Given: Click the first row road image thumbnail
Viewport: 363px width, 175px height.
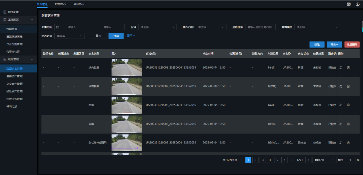Looking at the screenshot, I should pyautogui.click(x=127, y=67).
